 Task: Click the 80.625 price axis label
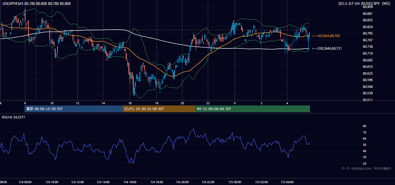pos(367,73)
